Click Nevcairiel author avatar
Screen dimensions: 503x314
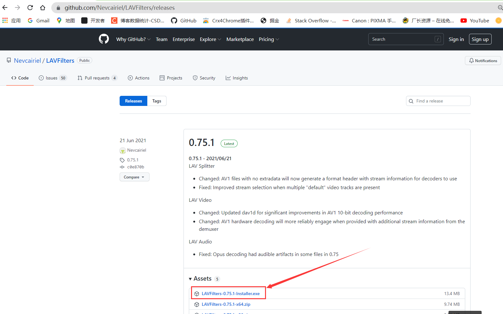123,151
